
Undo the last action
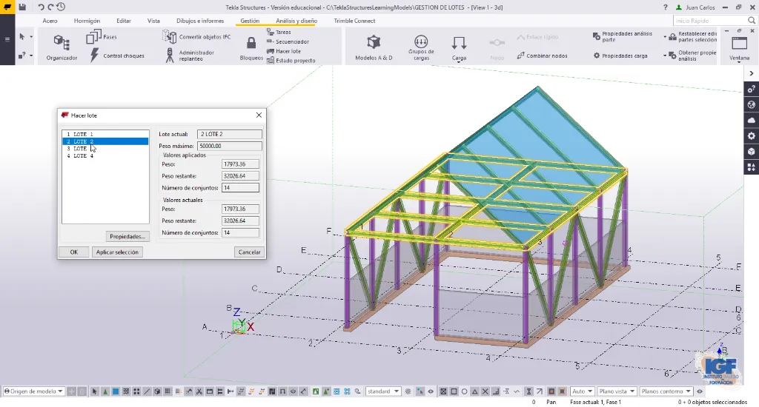point(41,7)
